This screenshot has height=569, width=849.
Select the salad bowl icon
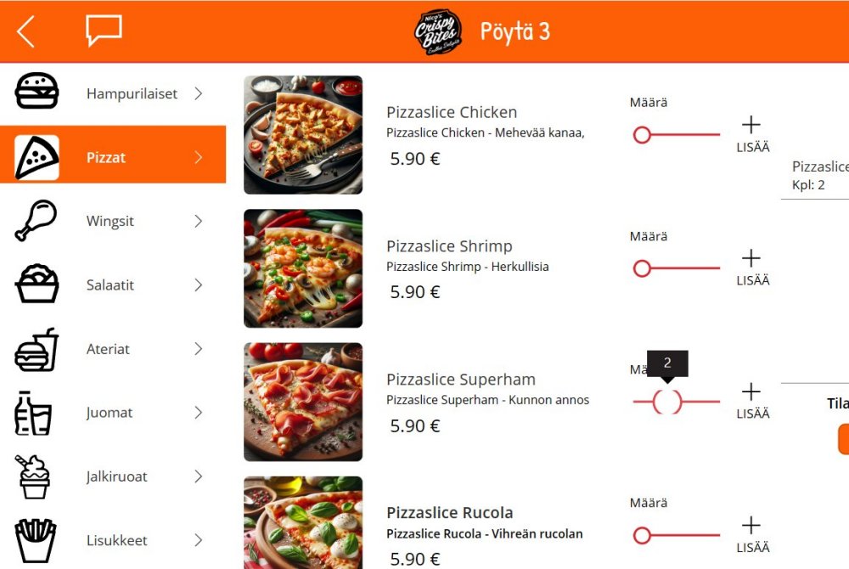point(37,284)
